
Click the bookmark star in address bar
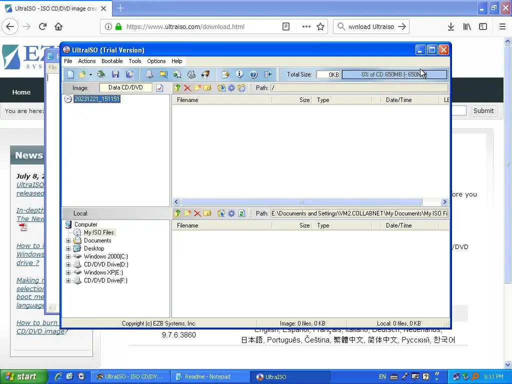[320, 27]
